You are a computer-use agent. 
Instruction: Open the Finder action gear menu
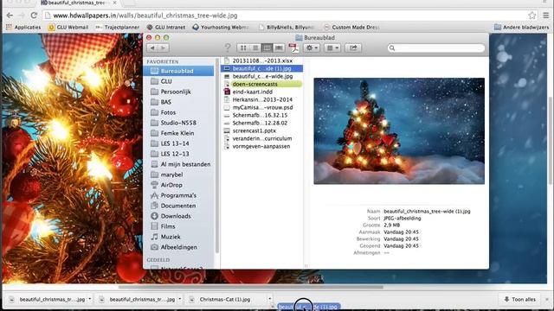point(312,48)
